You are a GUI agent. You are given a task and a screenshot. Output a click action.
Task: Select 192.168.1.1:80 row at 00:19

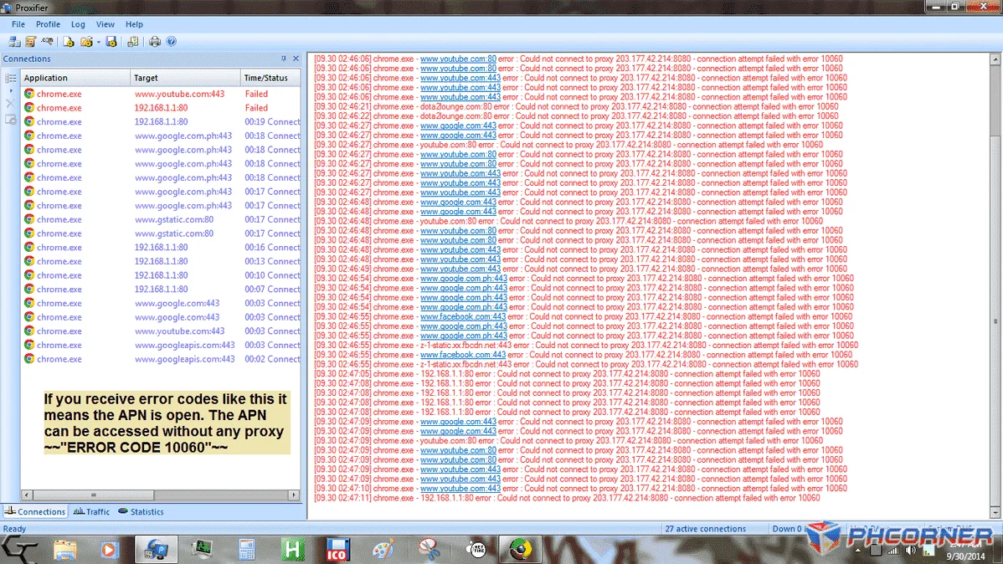coord(161,121)
